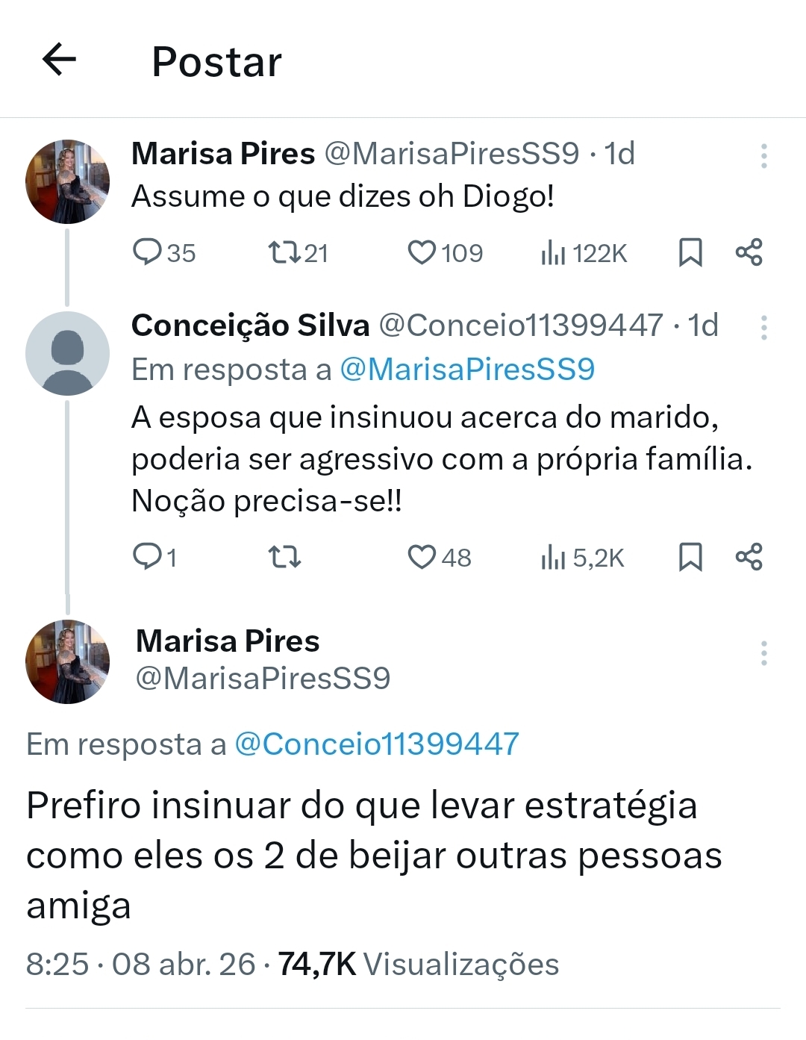Like Conceição Silva's reply
The height and width of the screenshot is (1040, 806).
423,556
